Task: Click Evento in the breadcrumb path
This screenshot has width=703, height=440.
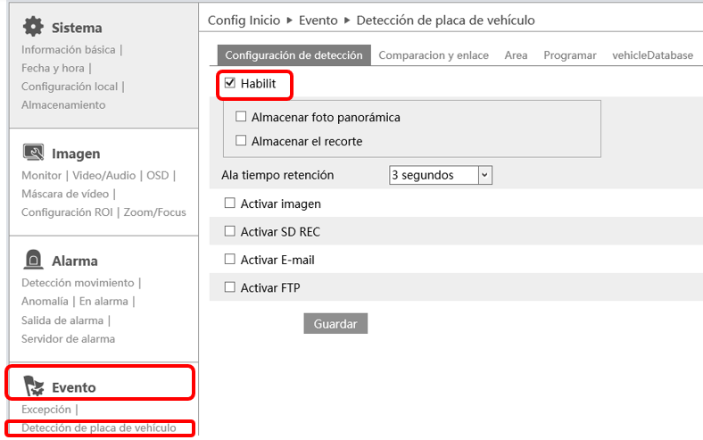Action: point(318,21)
